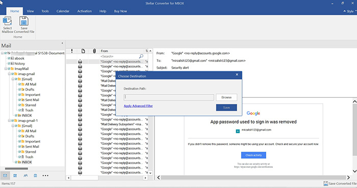Click the Destination Path input field
The height and width of the screenshot is (188, 357).
click(169, 97)
